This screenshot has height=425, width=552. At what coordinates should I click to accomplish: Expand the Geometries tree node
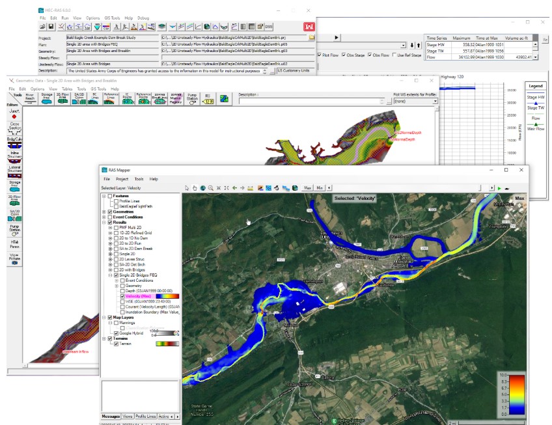[105, 212]
